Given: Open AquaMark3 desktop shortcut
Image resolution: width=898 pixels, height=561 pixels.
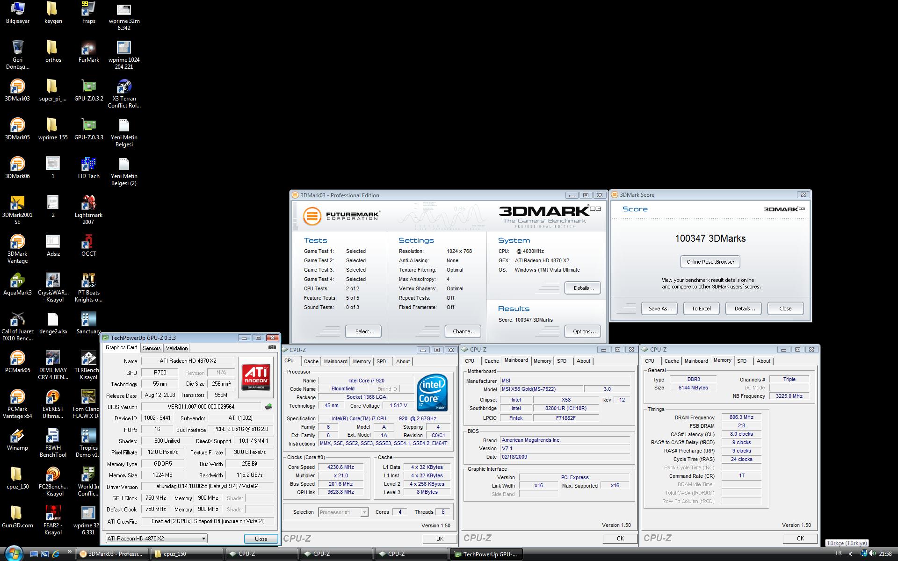Looking at the screenshot, I should point(17,284).
